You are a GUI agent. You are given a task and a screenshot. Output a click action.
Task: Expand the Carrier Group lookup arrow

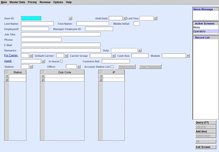114,56
